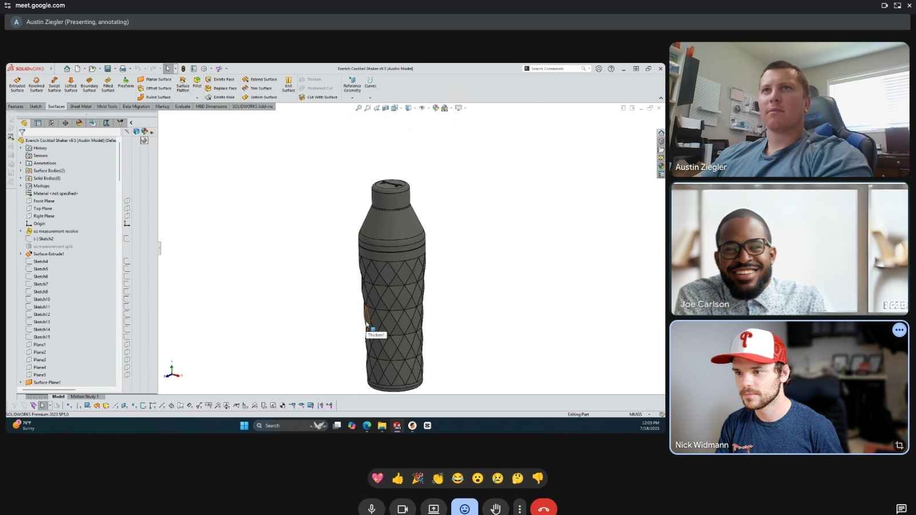
Task: Click the Print icon in SolidWorks toolbar
Action: (123, 69)
